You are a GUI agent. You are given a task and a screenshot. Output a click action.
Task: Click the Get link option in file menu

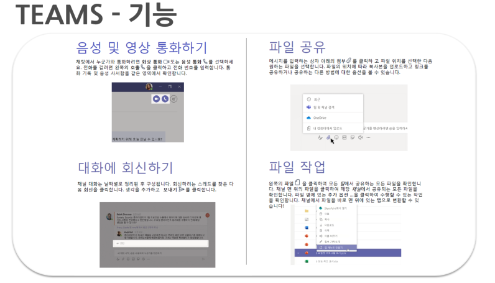(336, 241)
